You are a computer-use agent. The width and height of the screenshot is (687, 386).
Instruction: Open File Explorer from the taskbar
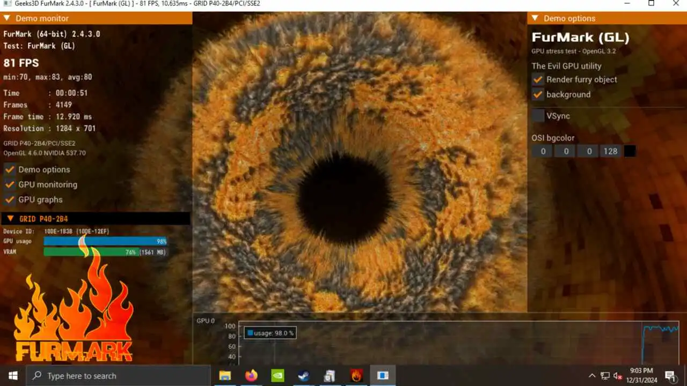[x=225, y=376]
